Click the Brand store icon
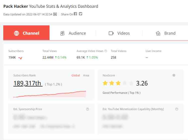Viewport: 188px width, 140px height. click(x=158, y=33)
